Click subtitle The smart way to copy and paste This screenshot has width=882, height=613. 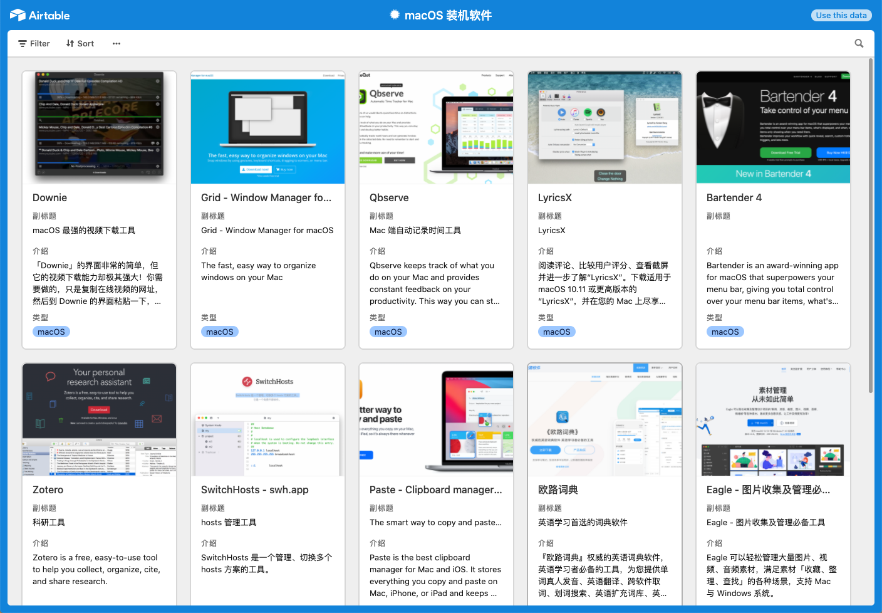click(x=435, y=522)
